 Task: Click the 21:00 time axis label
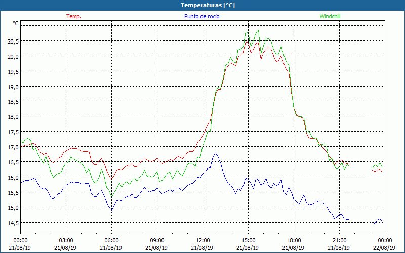coord(339,240)
